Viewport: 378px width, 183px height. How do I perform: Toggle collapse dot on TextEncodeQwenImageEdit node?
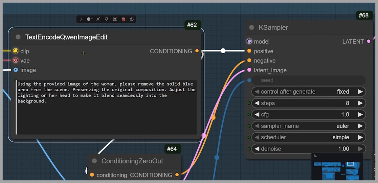point(18,37)
